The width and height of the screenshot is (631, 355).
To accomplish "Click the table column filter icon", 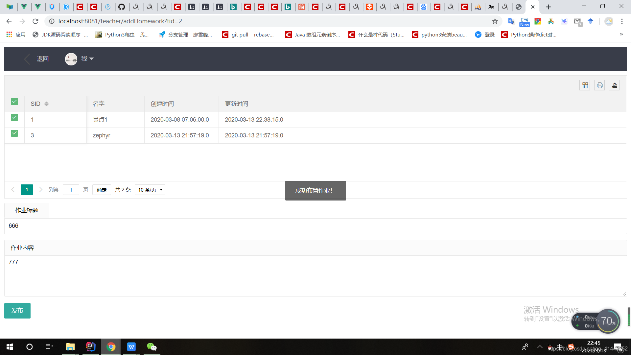I will (585, 85).
